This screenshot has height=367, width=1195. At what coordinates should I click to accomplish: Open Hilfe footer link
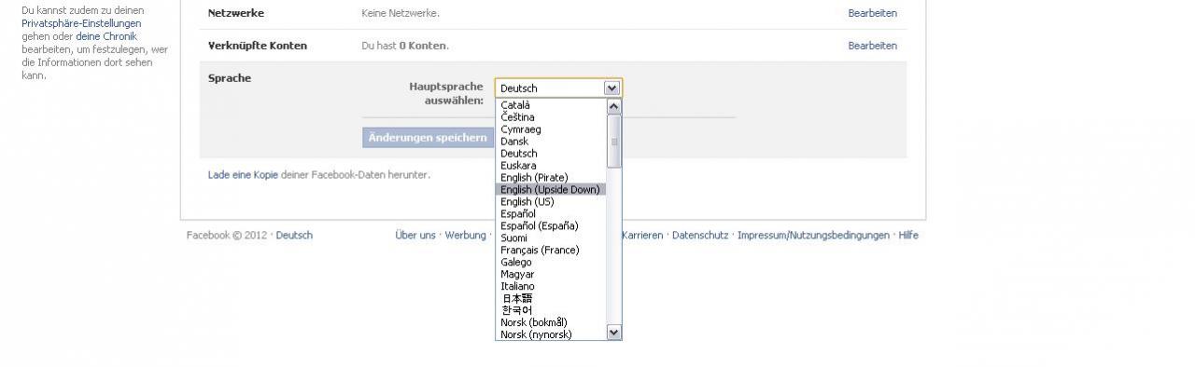[x=908, y=236]
